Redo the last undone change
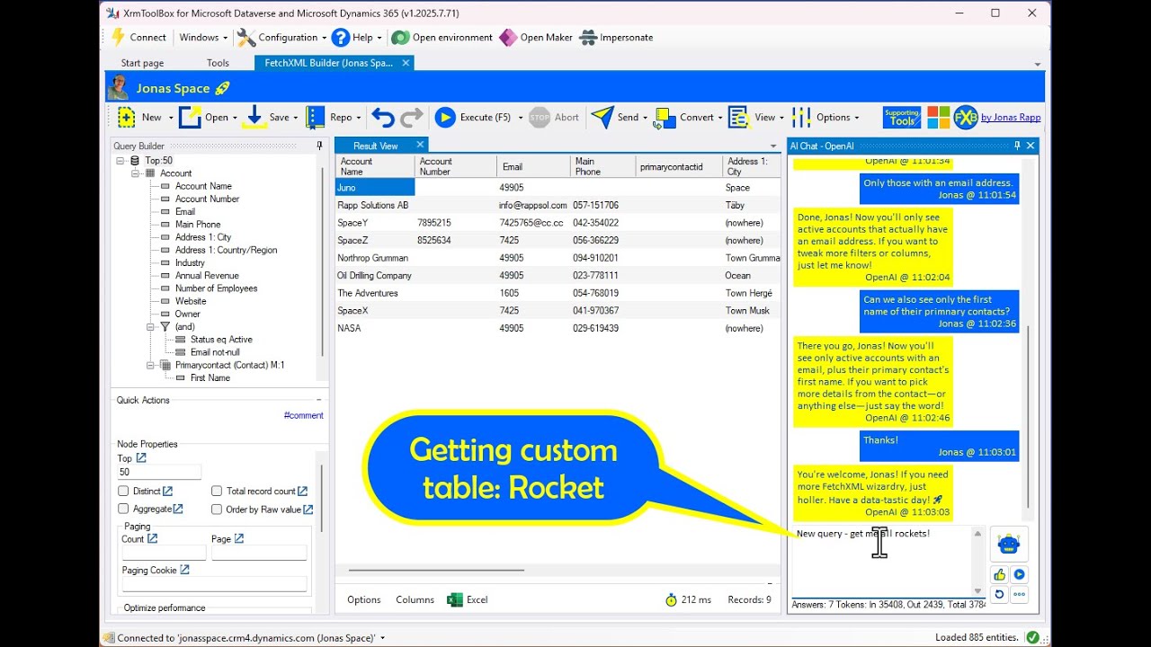 (x=412, y=118)
